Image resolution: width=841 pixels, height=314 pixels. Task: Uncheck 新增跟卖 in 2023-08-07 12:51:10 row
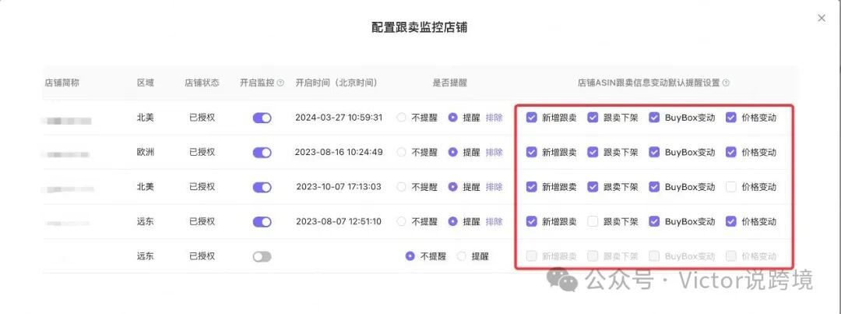532,221
